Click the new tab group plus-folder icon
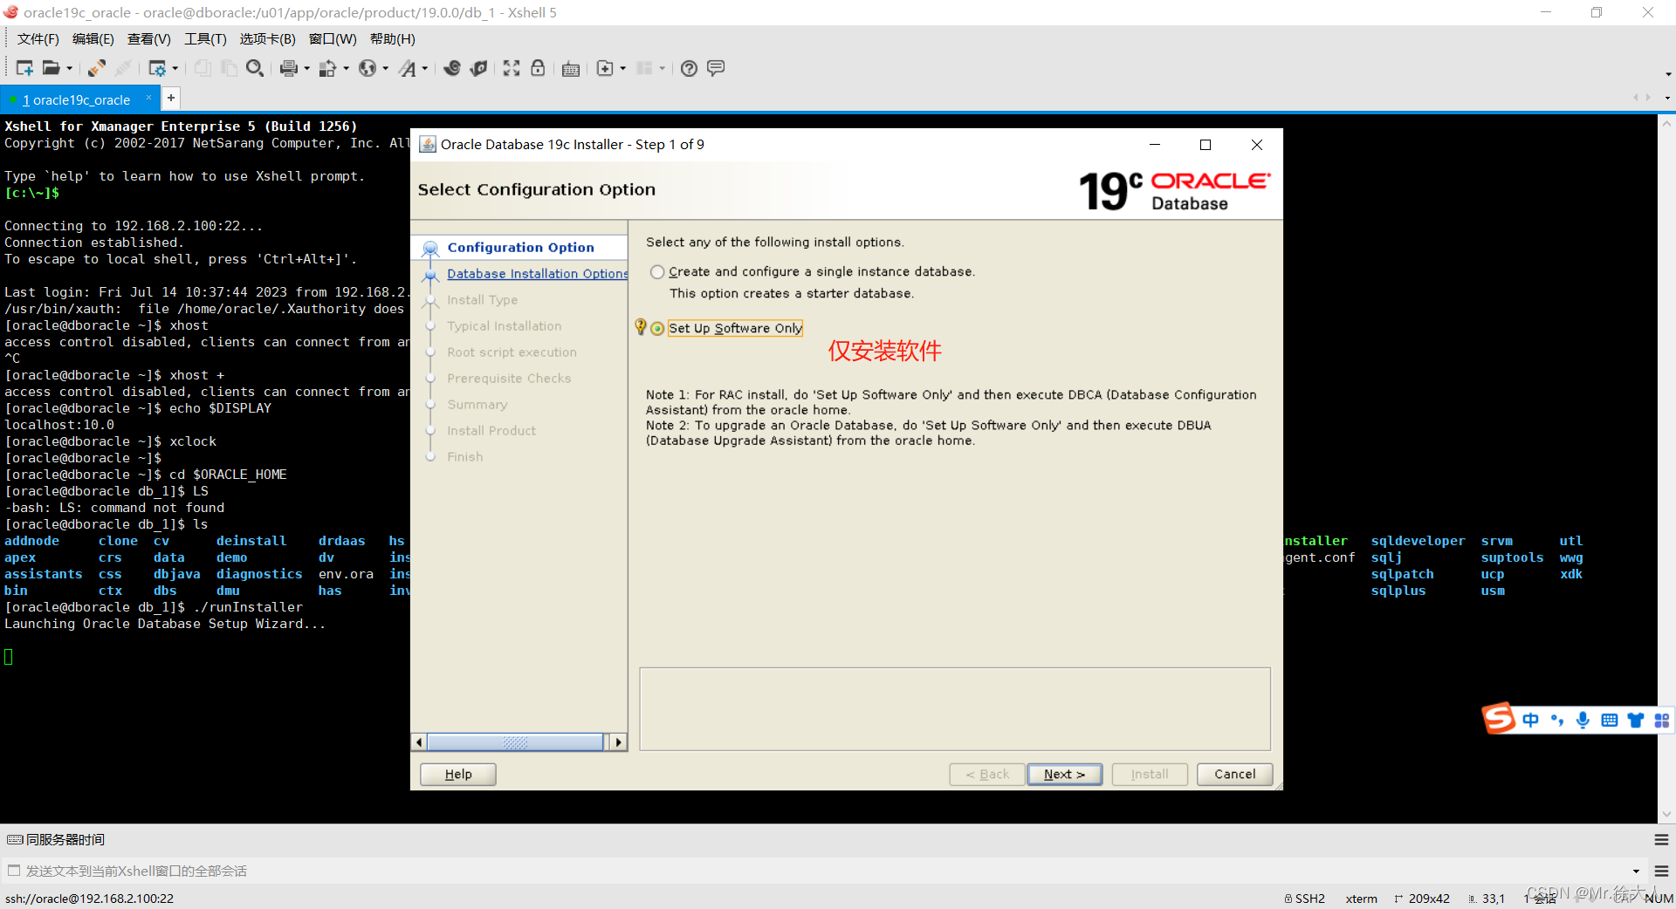Screen dimensions: 1676x909 [x=605, y=68]
